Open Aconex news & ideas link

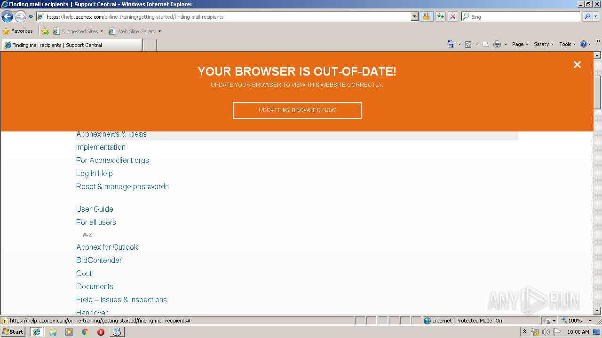[x=111, y=134]
